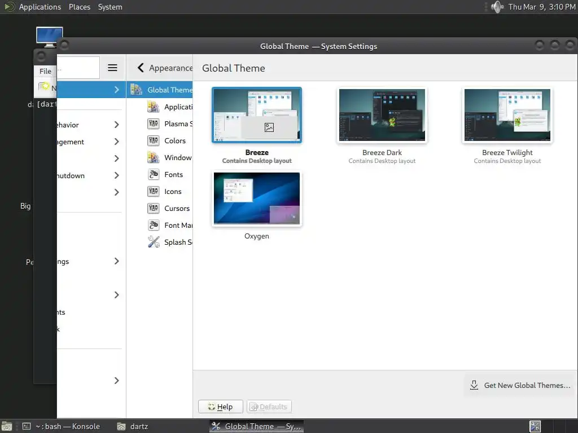Click the System Settings icon in bottom-right tray

click(535, 426)
